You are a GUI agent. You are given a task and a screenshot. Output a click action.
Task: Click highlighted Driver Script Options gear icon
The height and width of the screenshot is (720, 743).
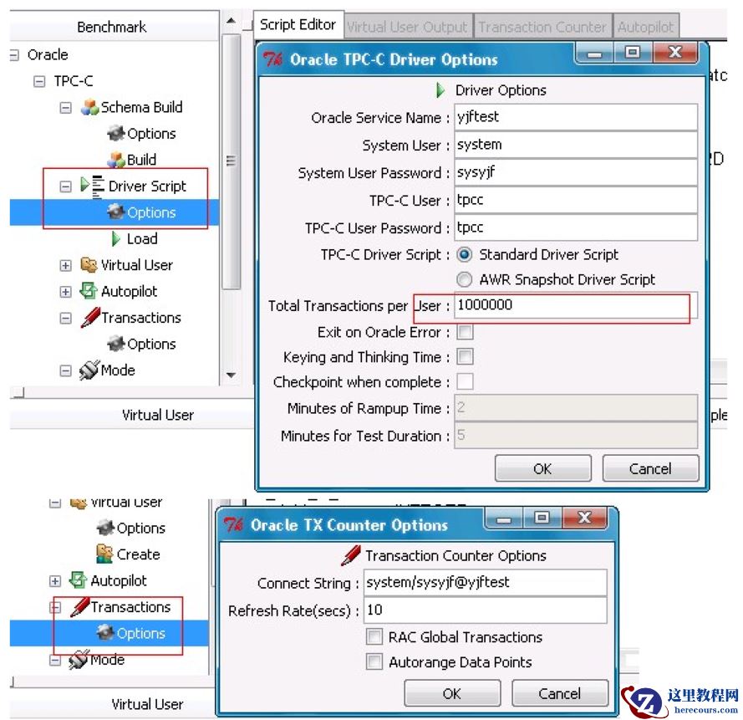click(115, 212)
